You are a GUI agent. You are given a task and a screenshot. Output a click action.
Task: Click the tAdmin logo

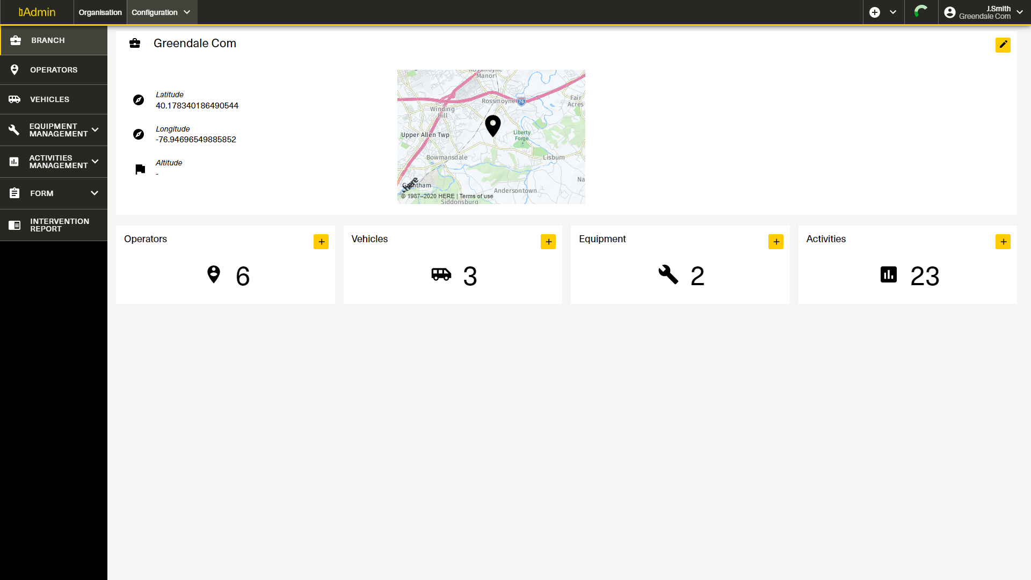pyautogui.click(x=37, y=12)
